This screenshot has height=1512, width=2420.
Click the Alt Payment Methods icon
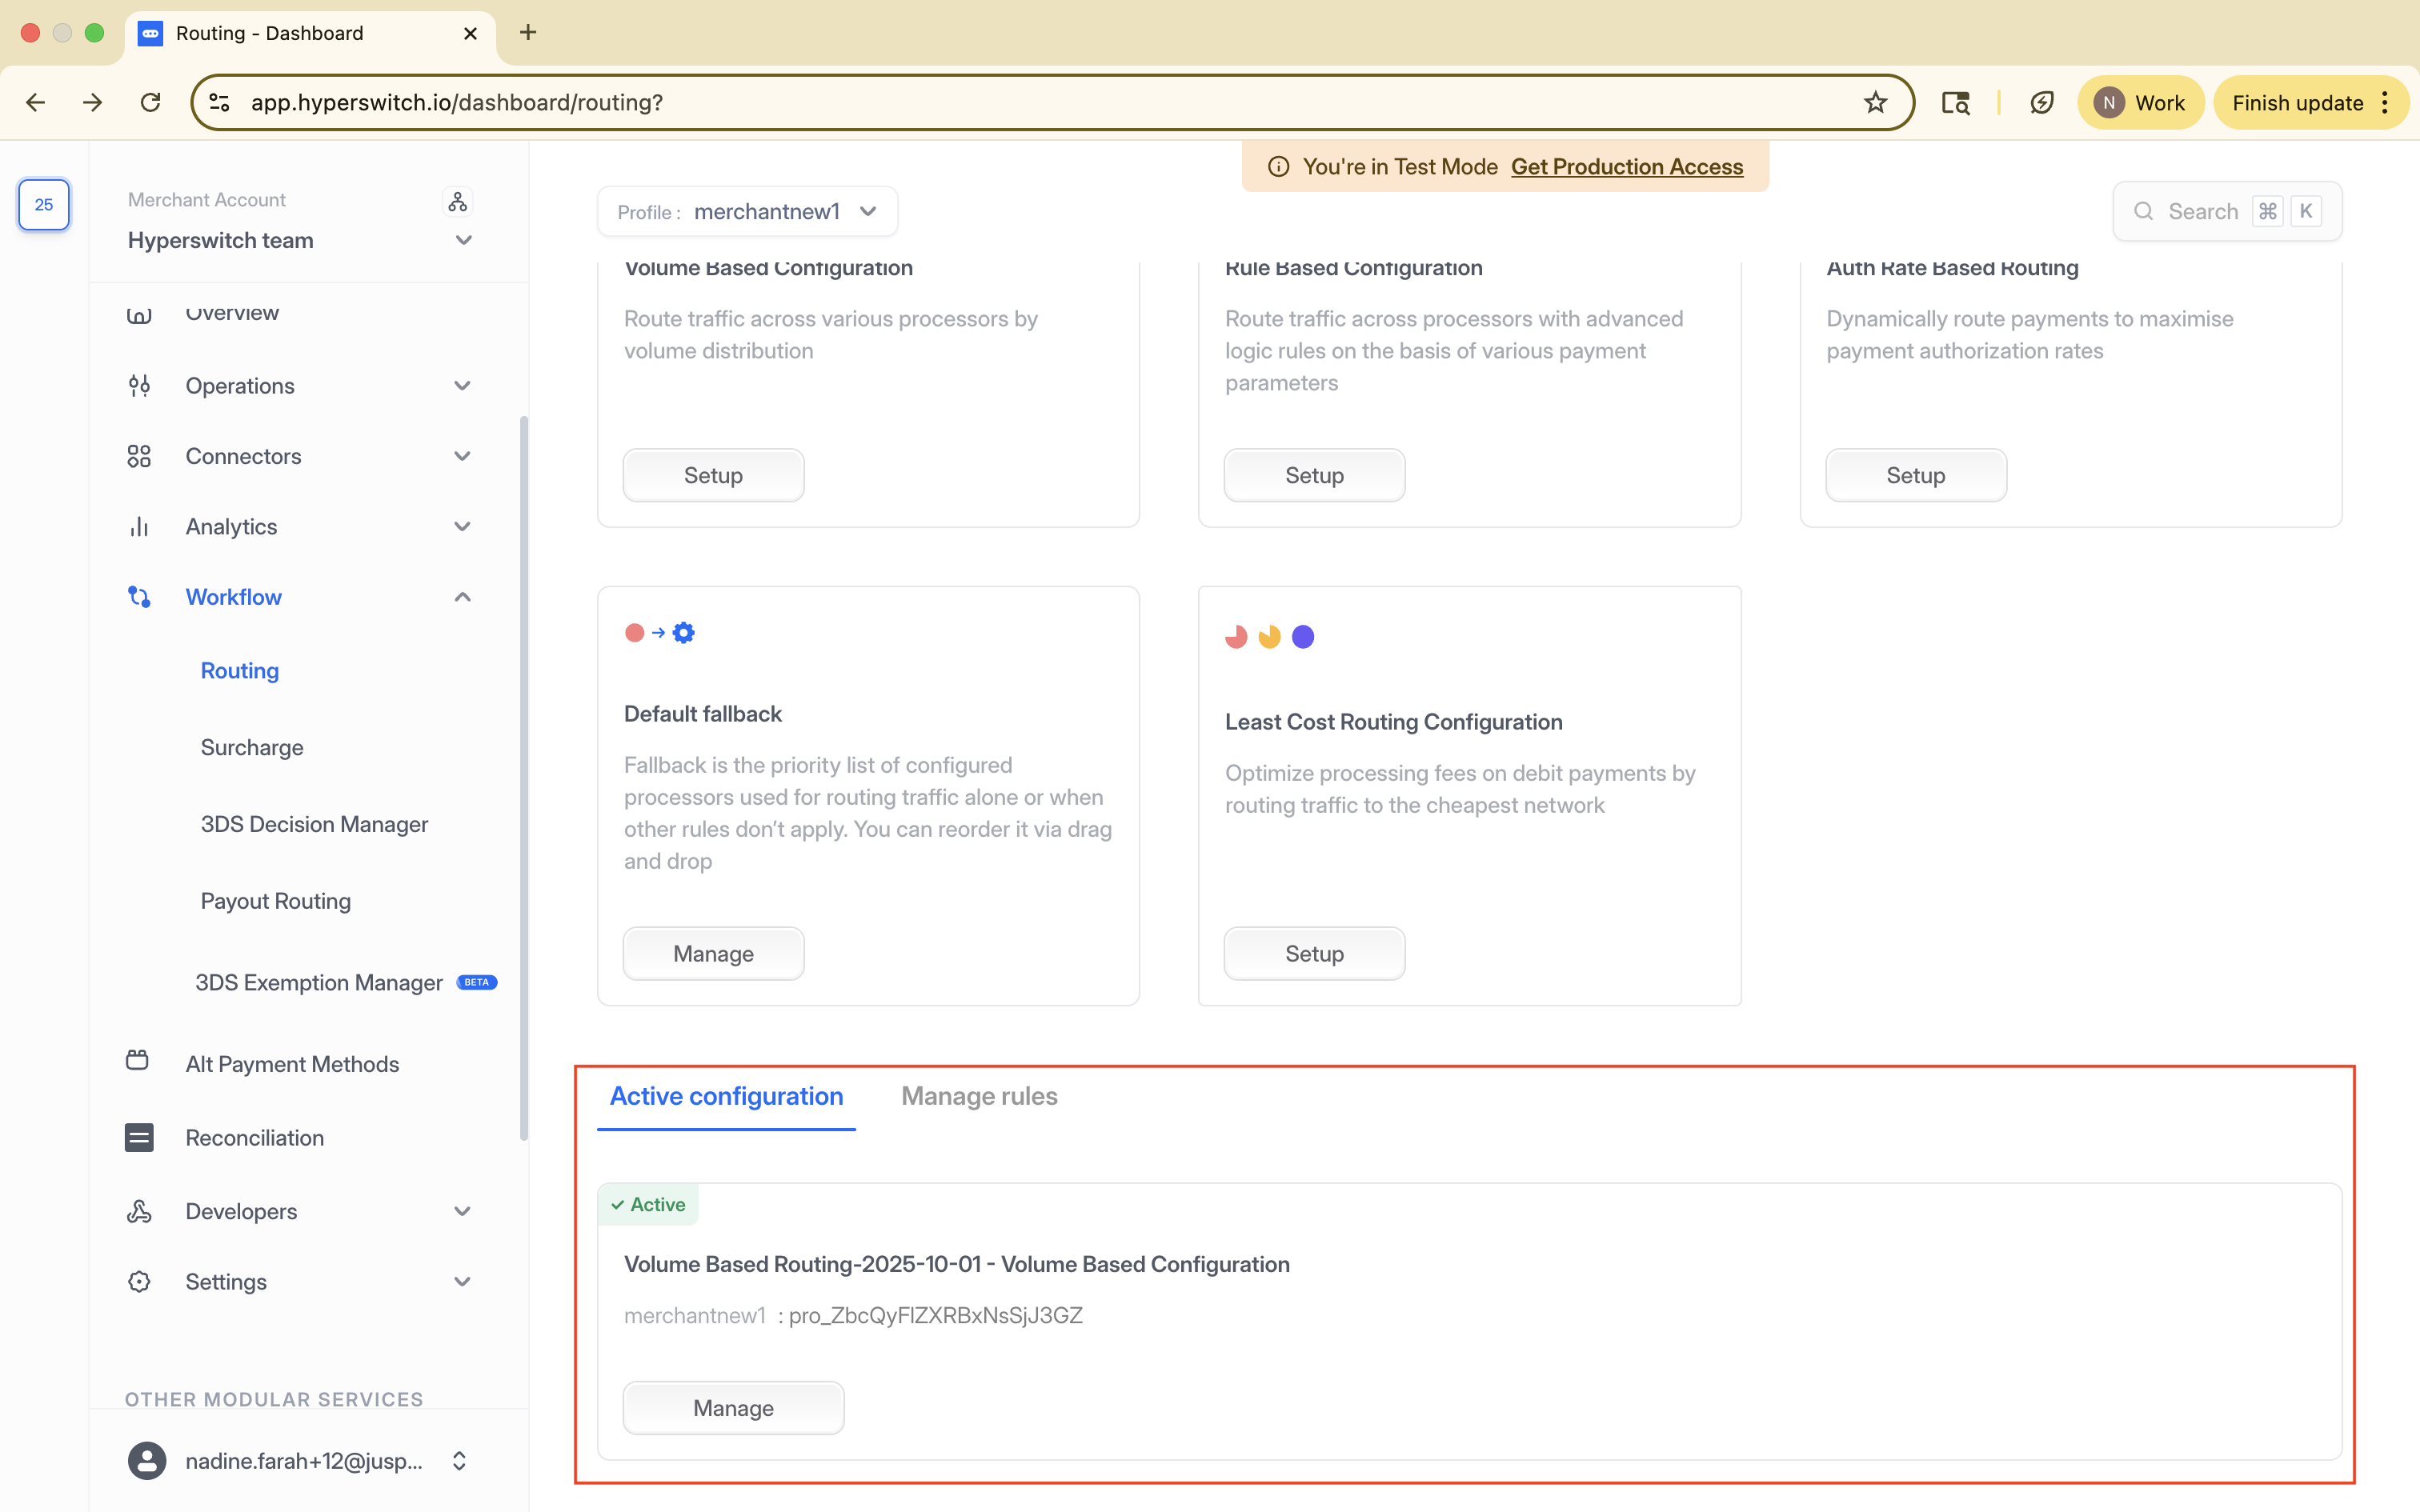(x=138, y=1061)
